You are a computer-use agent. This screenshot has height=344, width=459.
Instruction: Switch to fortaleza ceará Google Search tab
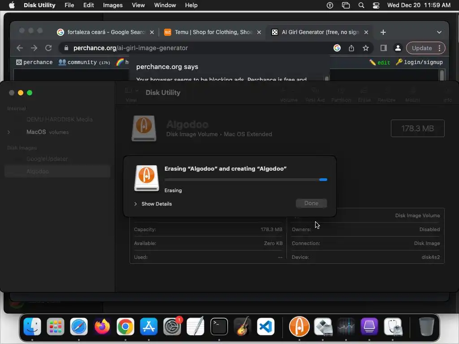[x=105, y=32]
